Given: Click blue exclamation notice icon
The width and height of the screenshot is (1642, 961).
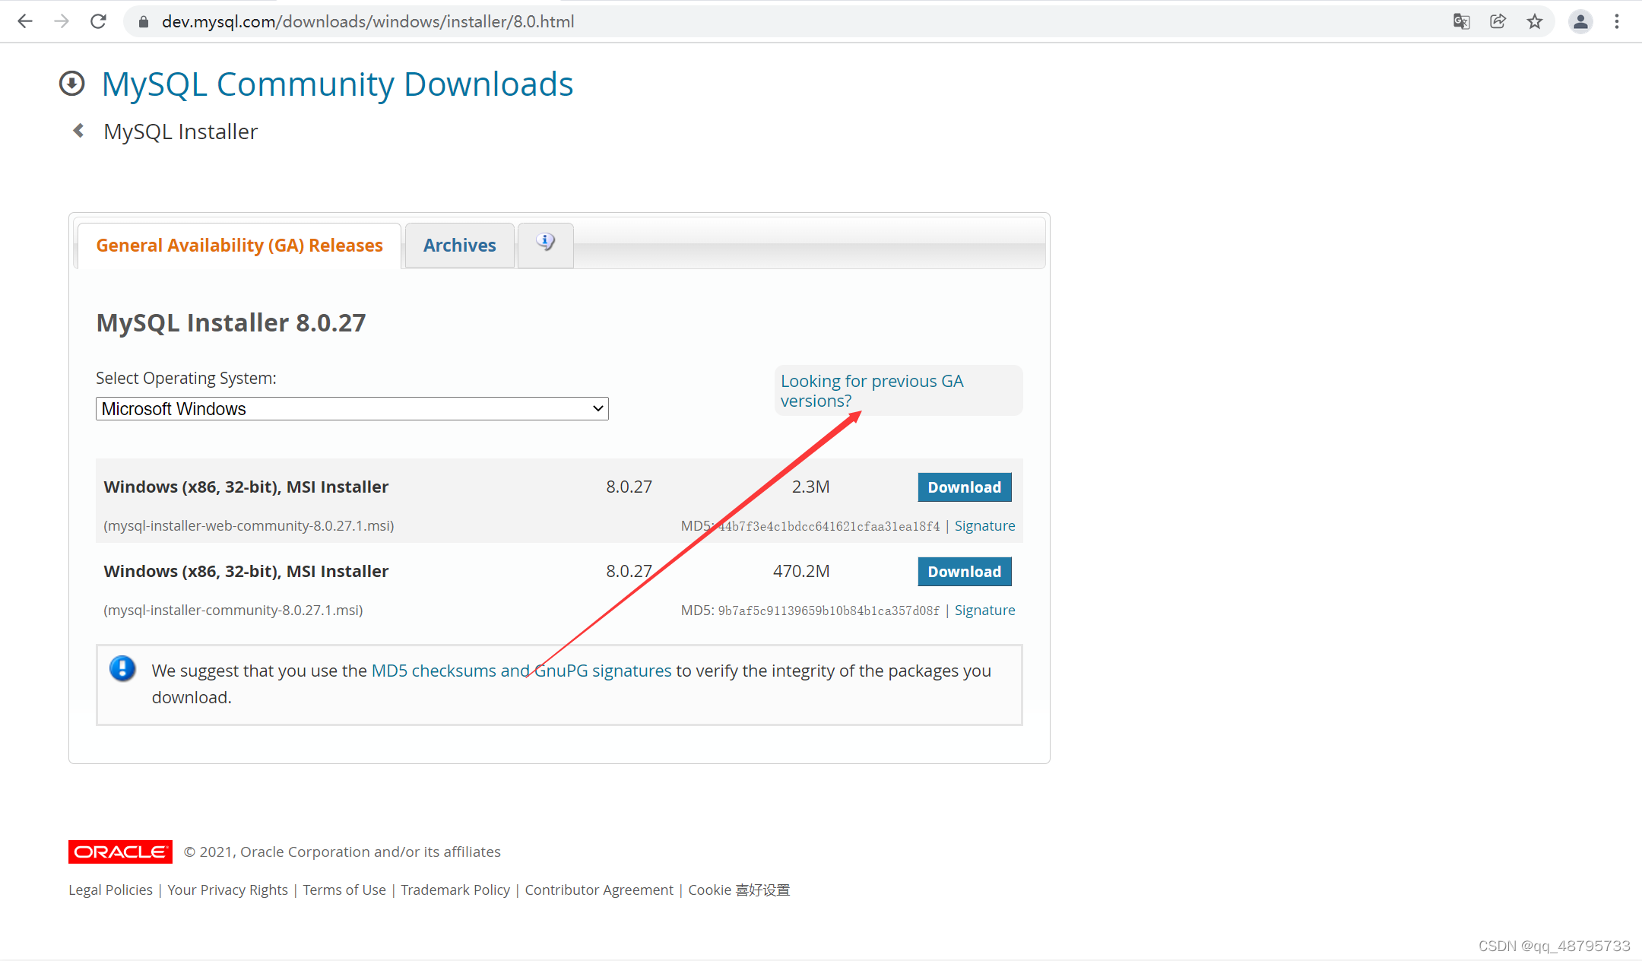Looking at the screenshot, I should tap(122, 669).
